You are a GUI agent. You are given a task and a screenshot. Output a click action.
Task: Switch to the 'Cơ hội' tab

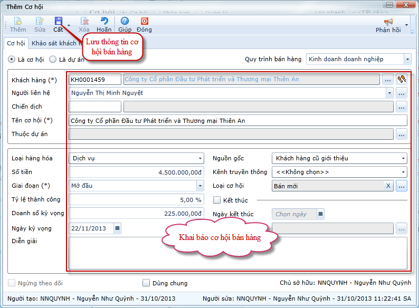click(x=15, y=43)
